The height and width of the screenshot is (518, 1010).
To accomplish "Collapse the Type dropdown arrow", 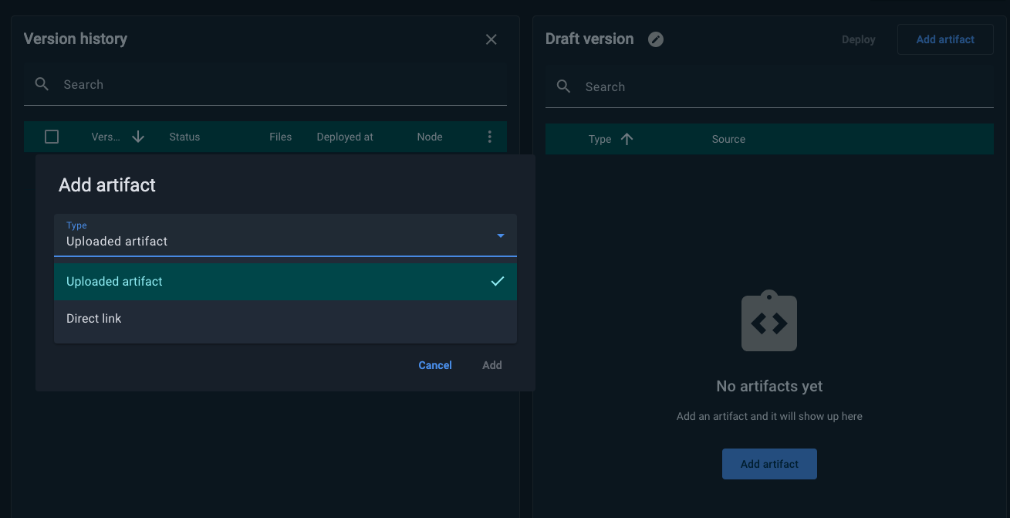I will (x=501, y=235).
